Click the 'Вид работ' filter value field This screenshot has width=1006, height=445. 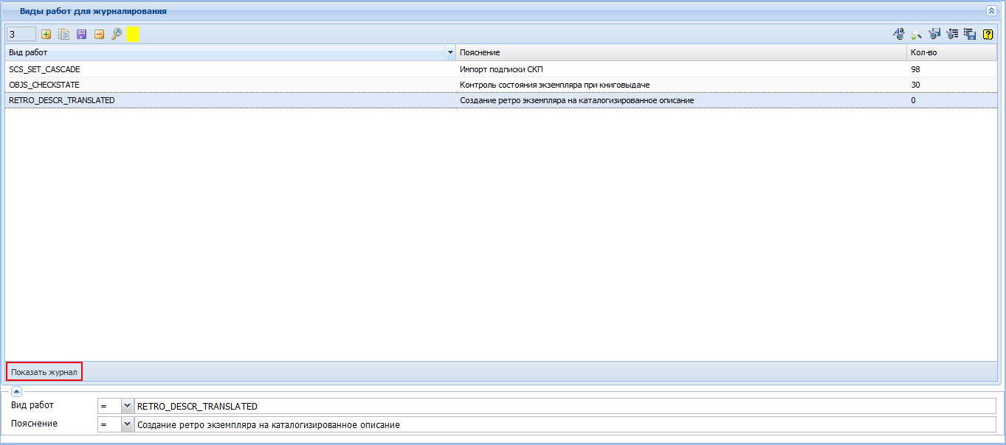click(565, 406)
